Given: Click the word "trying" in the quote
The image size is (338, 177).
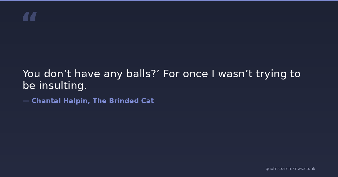Looking at the screenshot, I should (270, 74).
